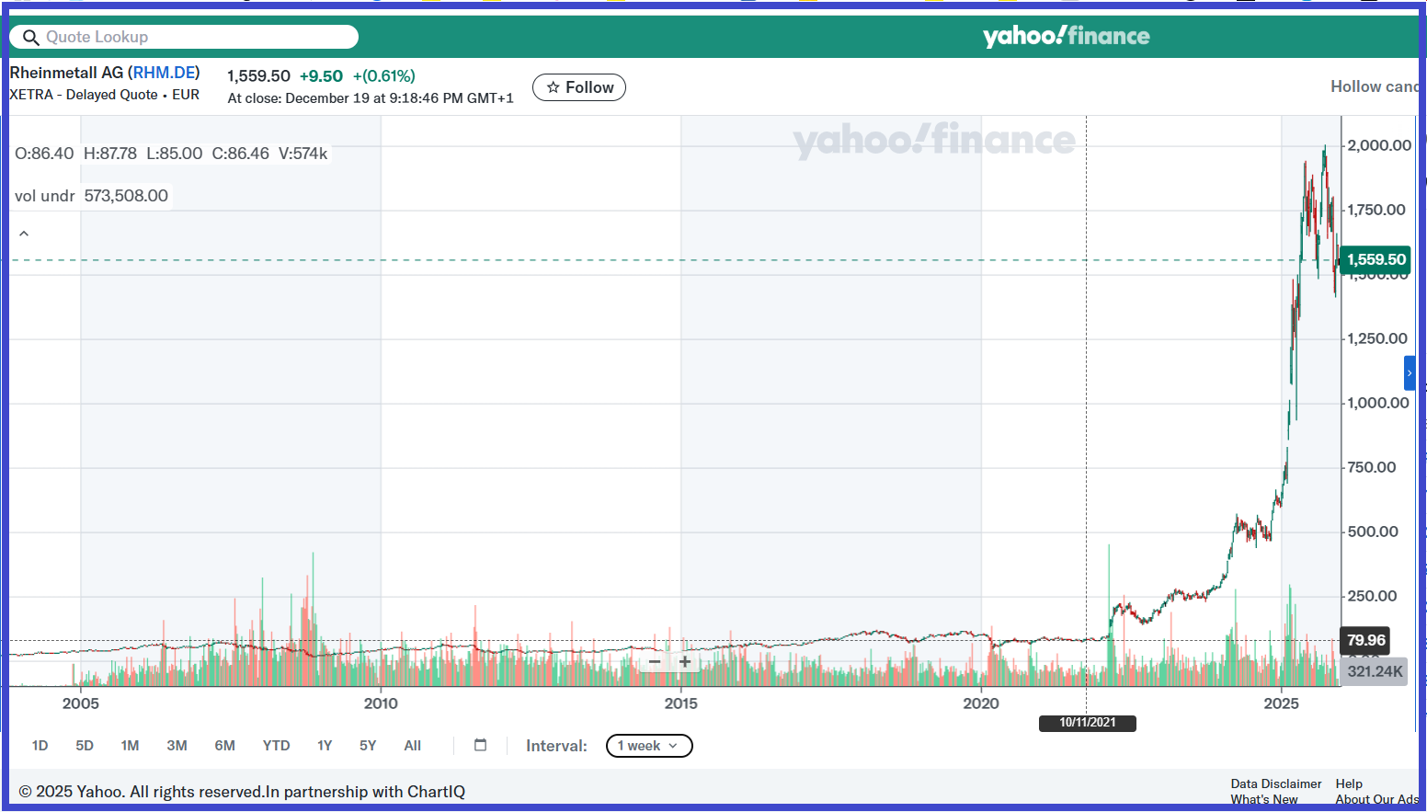
Task: Click the Help link in the footer
Action: click(1349, 783)
